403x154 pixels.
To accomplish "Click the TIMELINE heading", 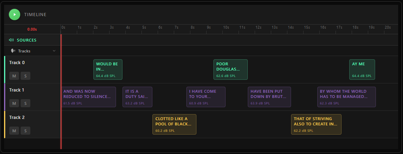I will 35,15.
